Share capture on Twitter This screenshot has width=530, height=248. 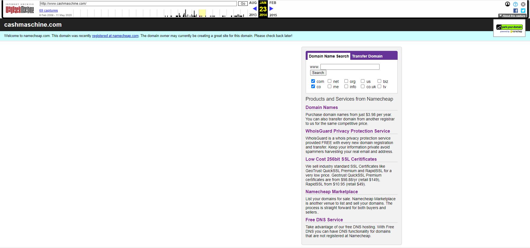pyautogui.click(x=523, y=11)
